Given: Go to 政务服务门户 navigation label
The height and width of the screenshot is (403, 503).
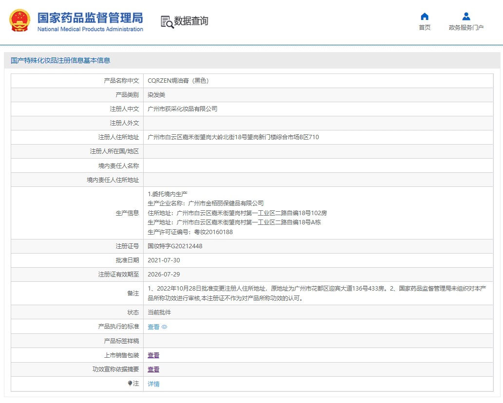Looking at the screenshot, I should tap(466, 28).
